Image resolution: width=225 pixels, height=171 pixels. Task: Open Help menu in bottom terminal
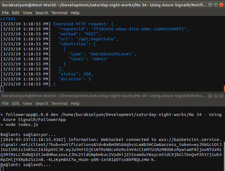(x=75, y=103)
